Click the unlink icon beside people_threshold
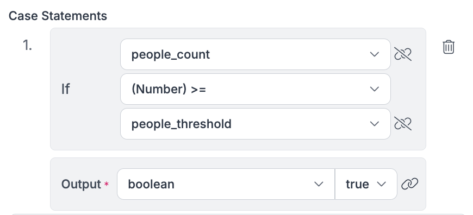This screenshot has width=473, height=215. pos(403,123)
